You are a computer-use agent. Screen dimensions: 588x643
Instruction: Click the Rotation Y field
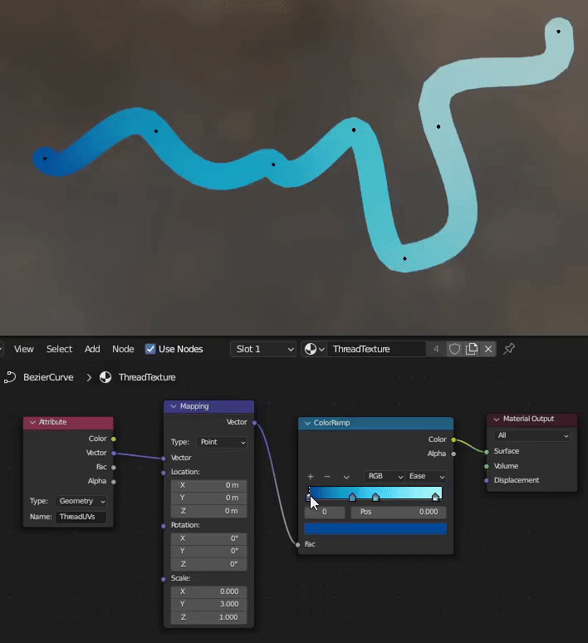tap(209, 551)
